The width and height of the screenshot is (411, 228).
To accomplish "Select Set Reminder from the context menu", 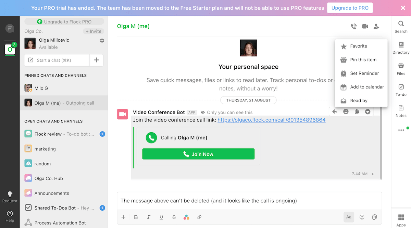I will coord(364,73).
